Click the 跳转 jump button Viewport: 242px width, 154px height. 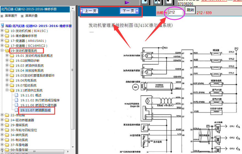coord(190,10)
